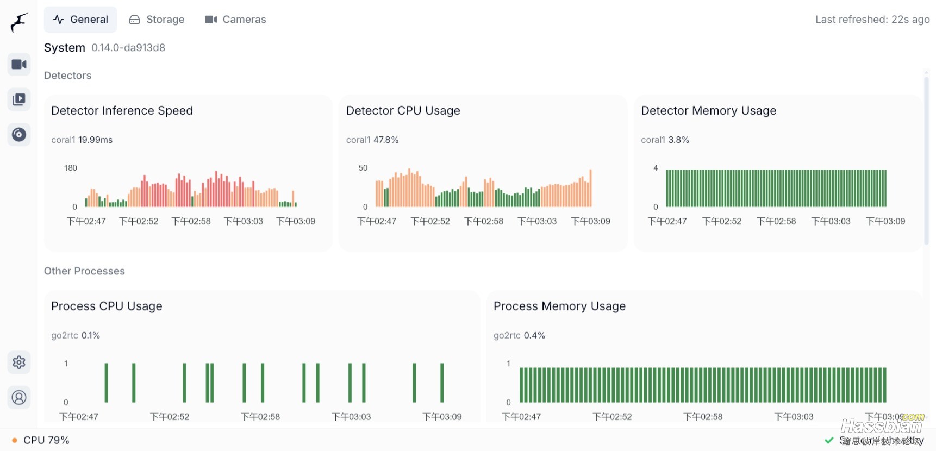Open the account user icon
The width and height of the screenshot is (936, 451).
[x=19, y=398]
